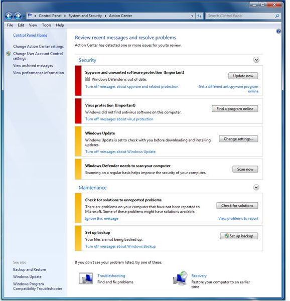This screenshot has width=290, height=301.
Task: Turn off messages about Windows Backup
Action: pos(120,246)
